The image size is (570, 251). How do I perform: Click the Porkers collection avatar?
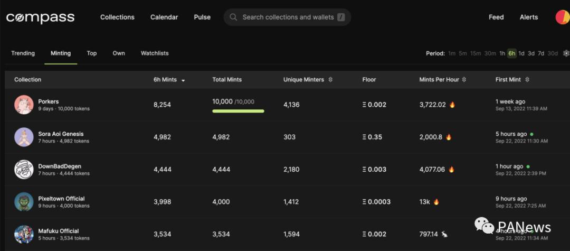[24, 105]
